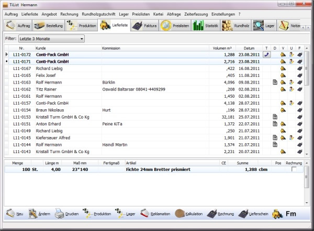Image resolution: width=314 pixels, height=231 pixels.
Task: Open the Faktura tab
Action: (144, 26)
